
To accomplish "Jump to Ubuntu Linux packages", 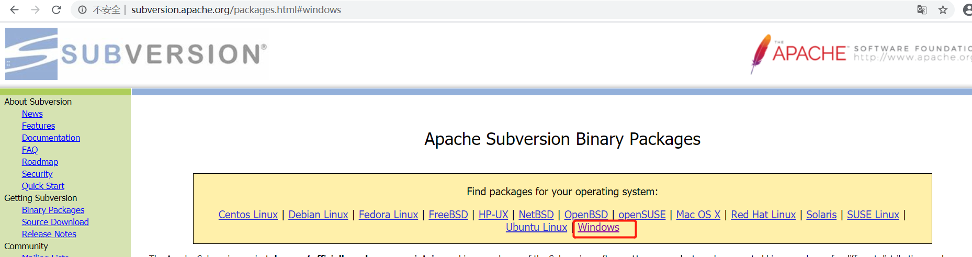I will (536, 227).
